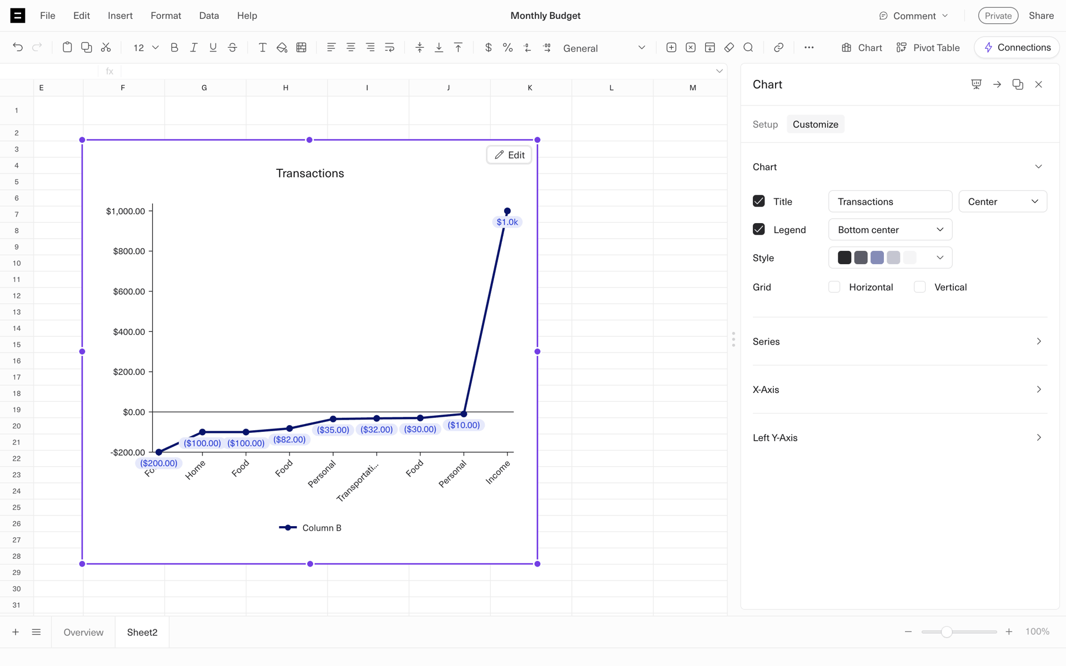
Task: Click the paste clipboard icon
Action: (67, 48)
